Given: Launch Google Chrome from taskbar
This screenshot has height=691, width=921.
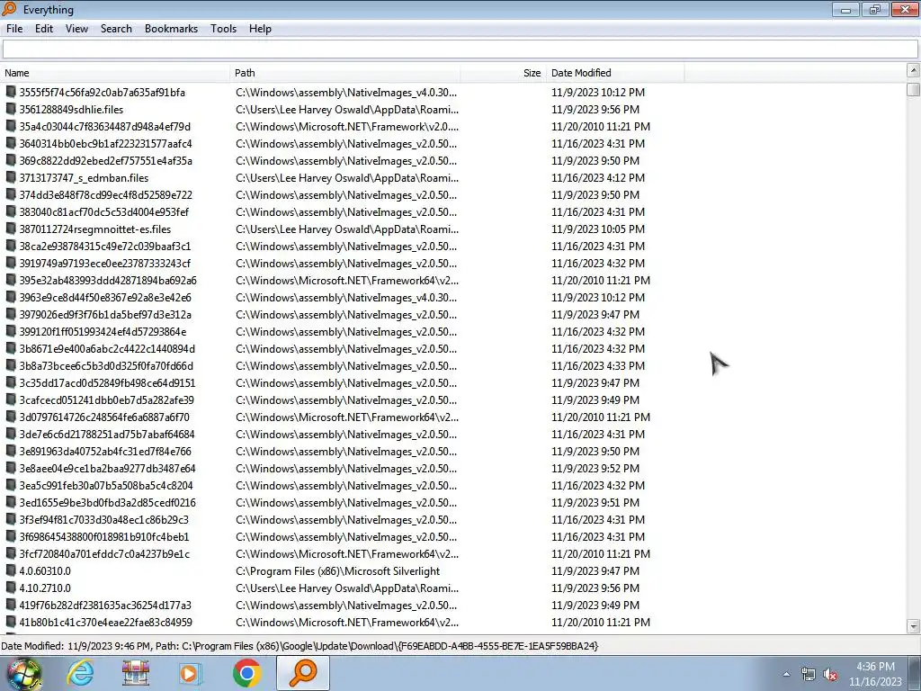Looking at the screenshot, I should click(246, 673).
